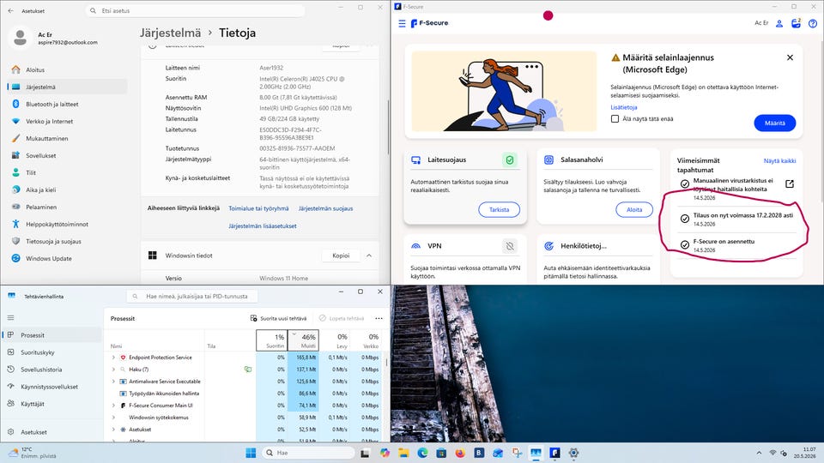Viewport: 824px width, 463px height.
Task: Click the Henkilötietoj... card icon
Action: point(548,246)
